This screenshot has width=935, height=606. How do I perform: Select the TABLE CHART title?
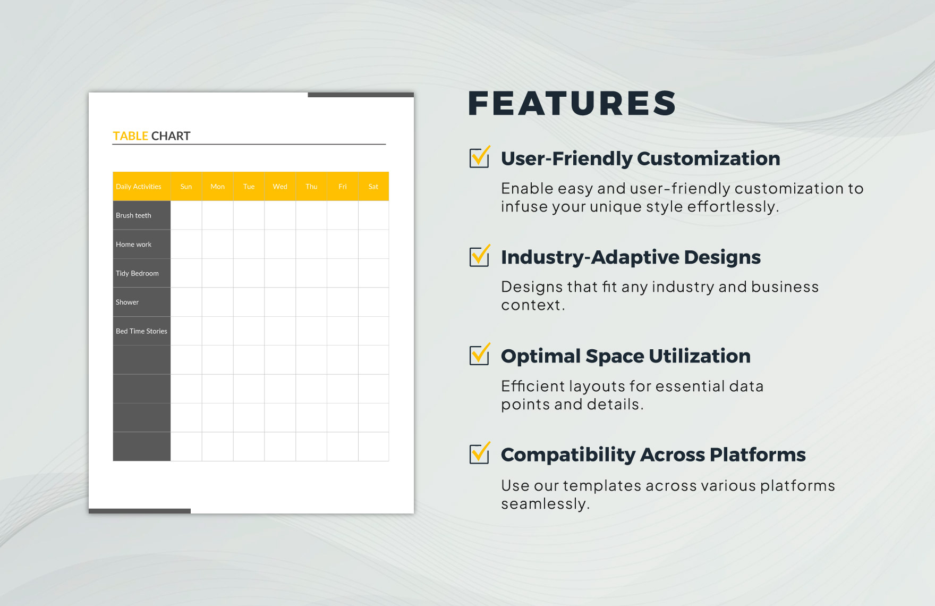click(x=151, y=136)
